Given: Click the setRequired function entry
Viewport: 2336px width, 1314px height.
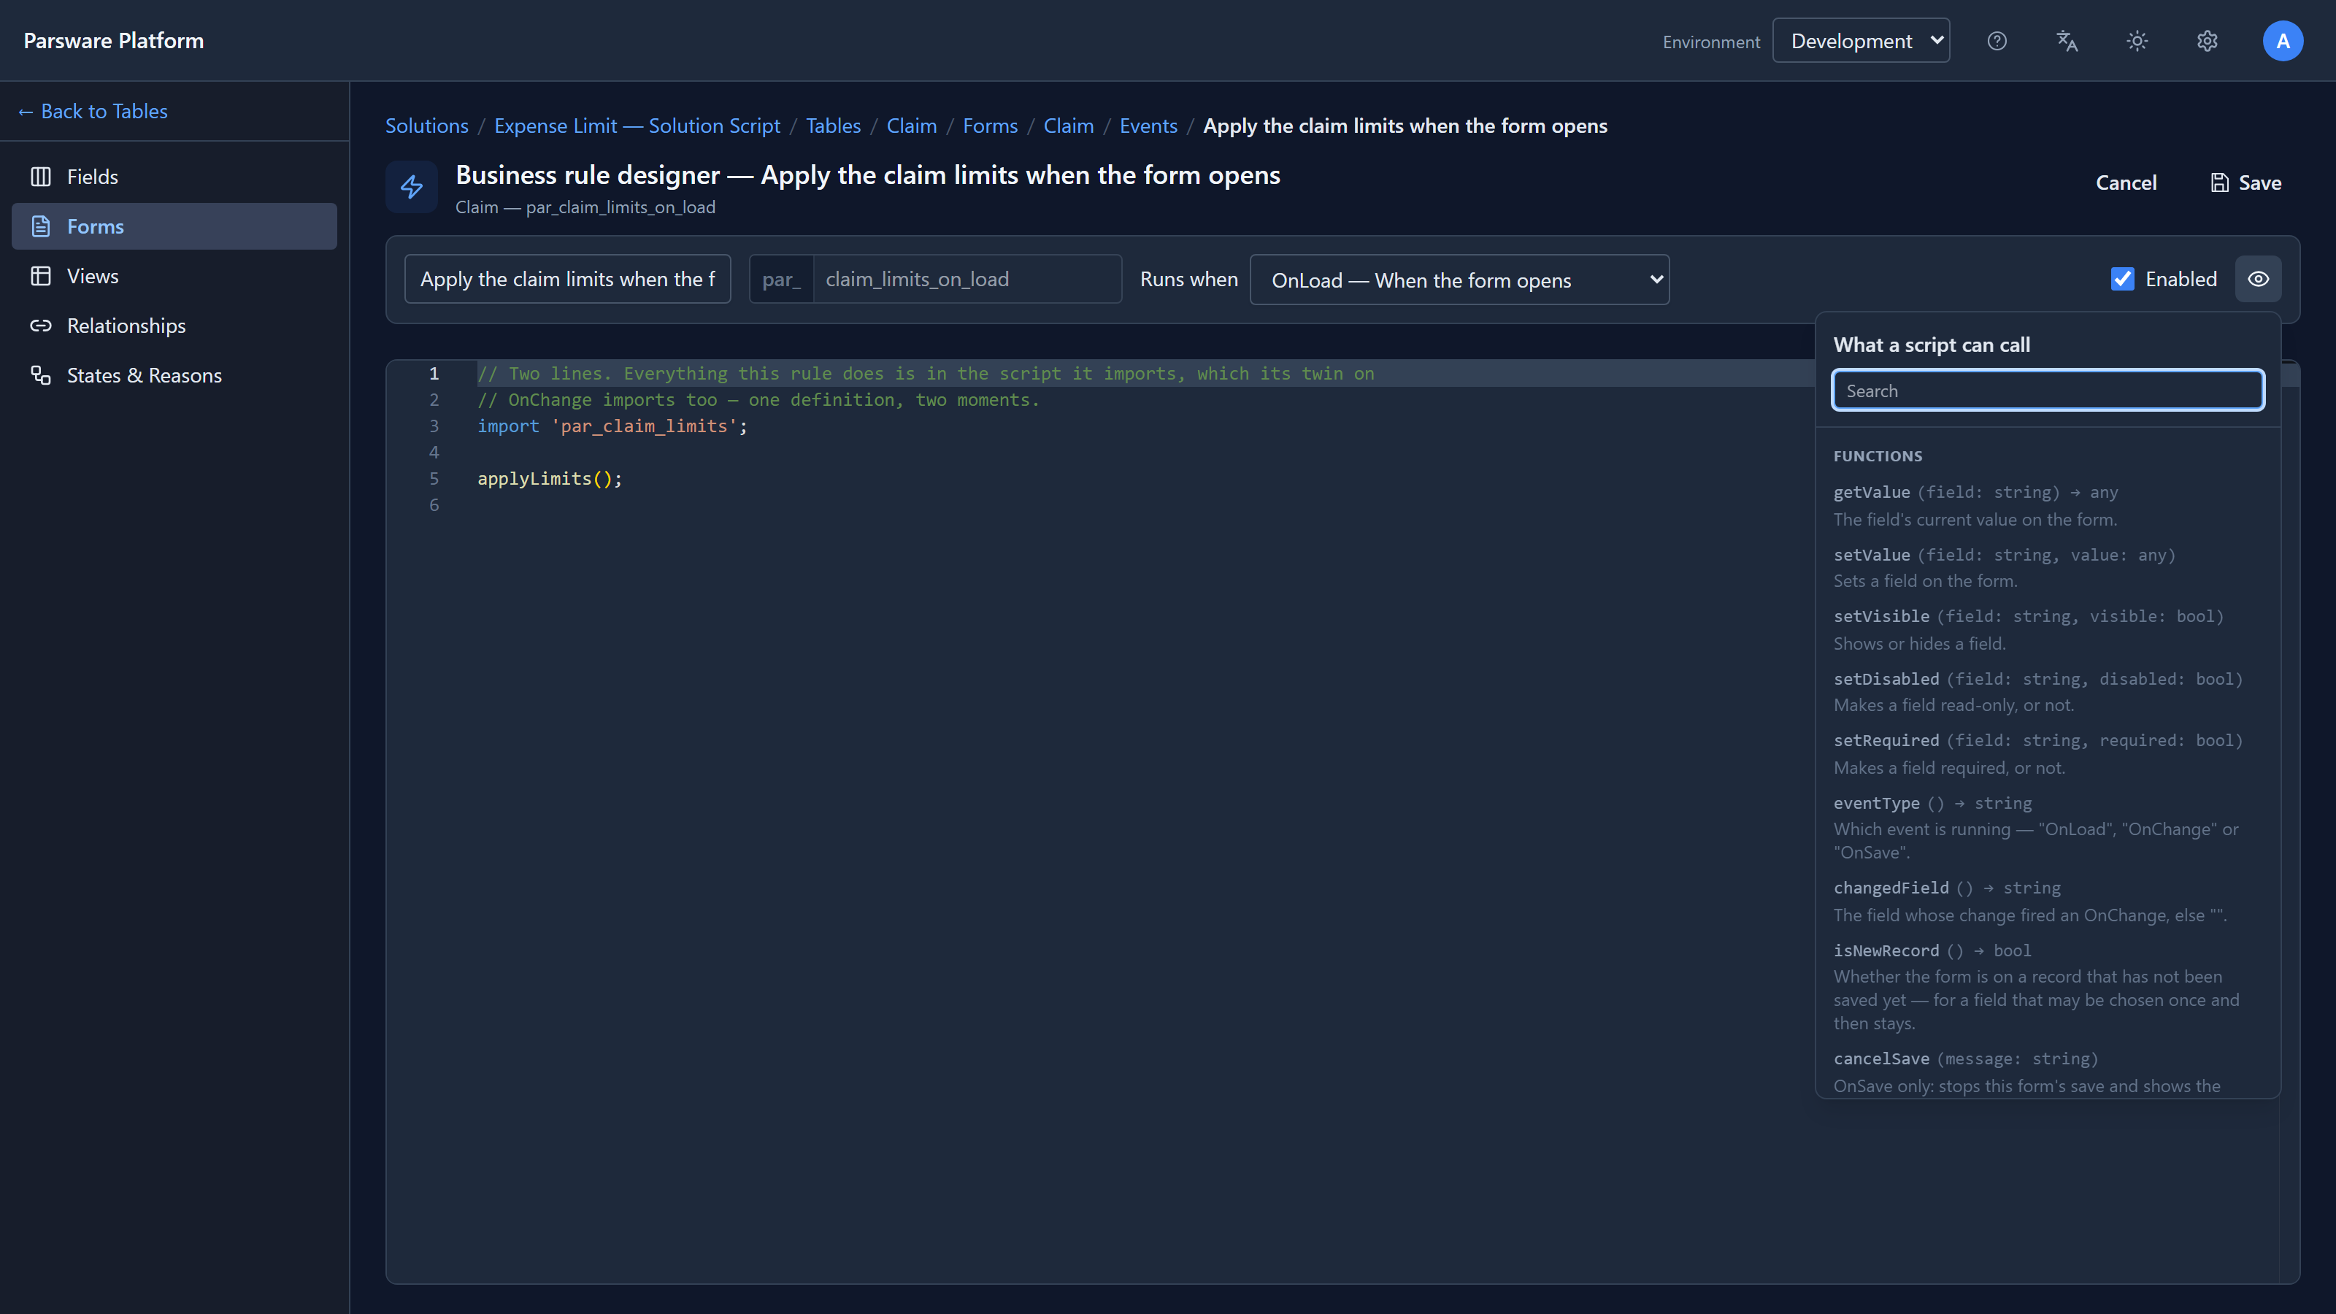Looking at the screenshot, I should (2047, 753).
